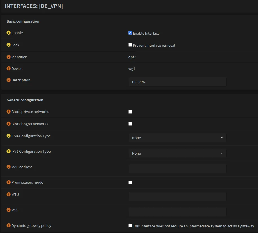The image size is (258, 233).
Task: Enable Promiscuous mode
Action: 130,182
